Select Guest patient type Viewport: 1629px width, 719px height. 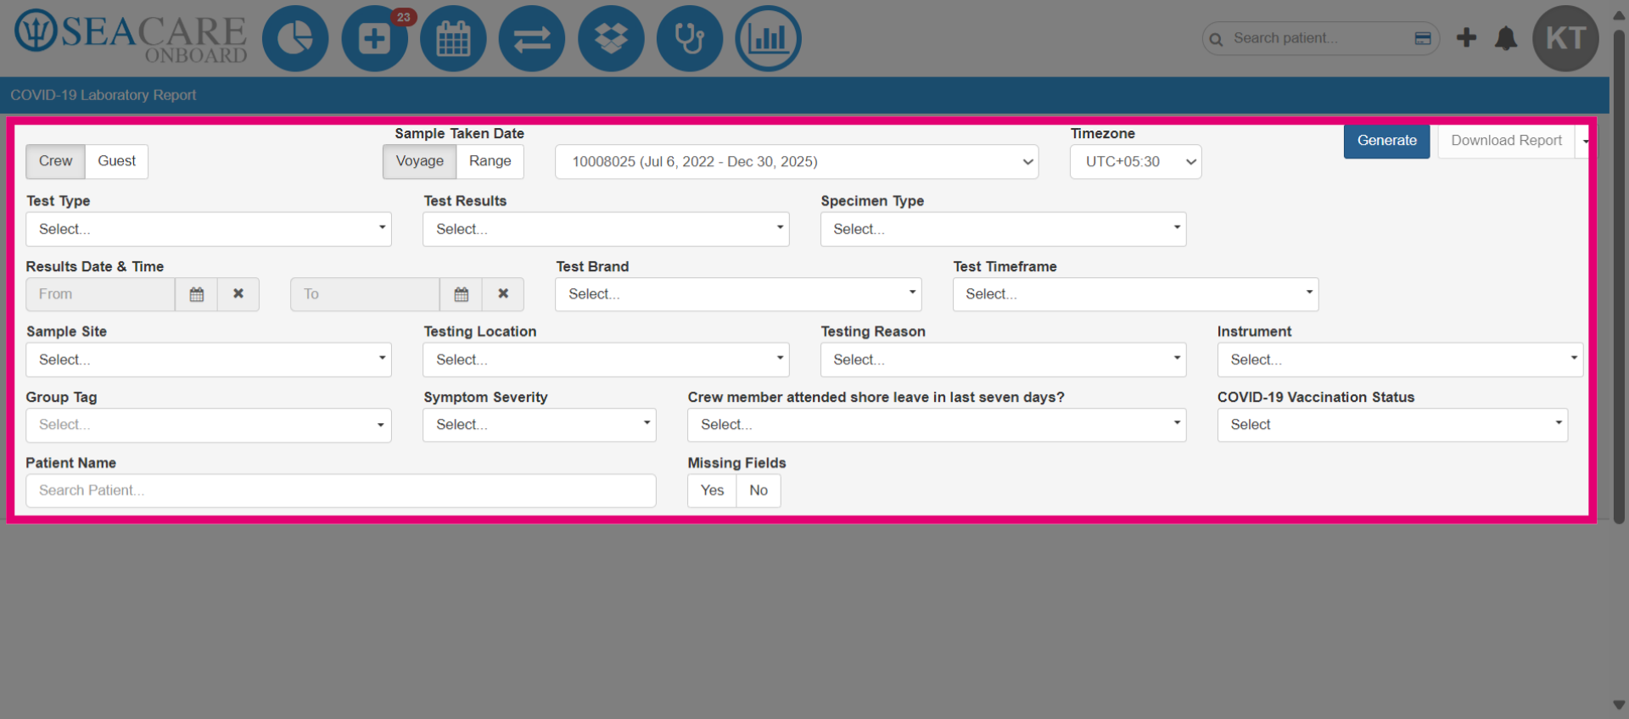click(116, 161)
